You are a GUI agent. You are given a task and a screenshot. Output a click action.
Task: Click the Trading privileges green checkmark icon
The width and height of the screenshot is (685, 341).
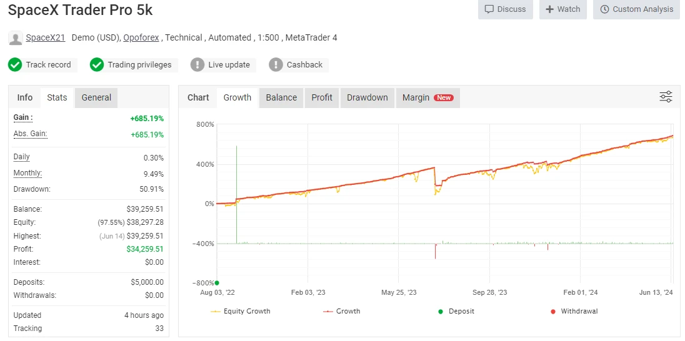pyautogui.click(x=97, y=65)
